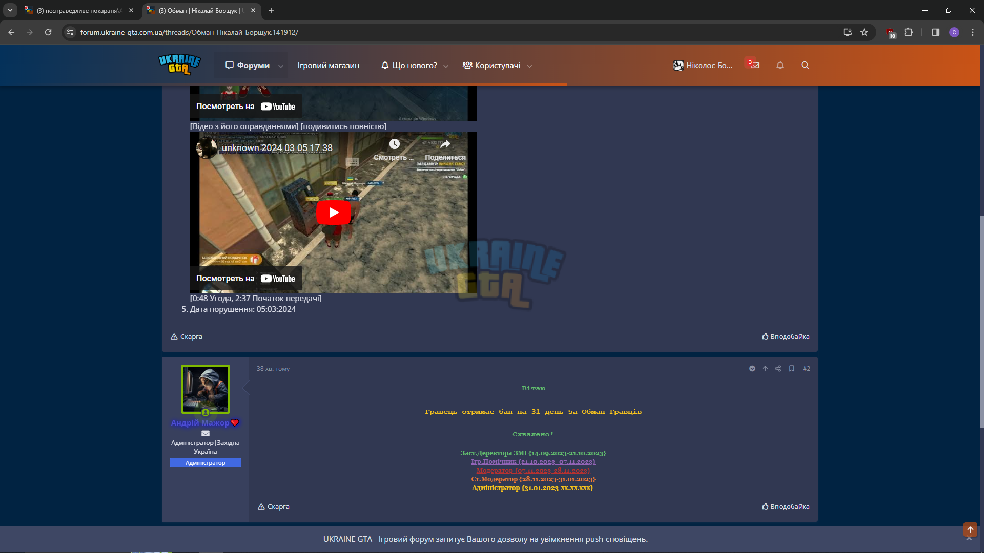984x553 pixels.
Task: Open a new browser tab
Action: click(x=272, y=10)
